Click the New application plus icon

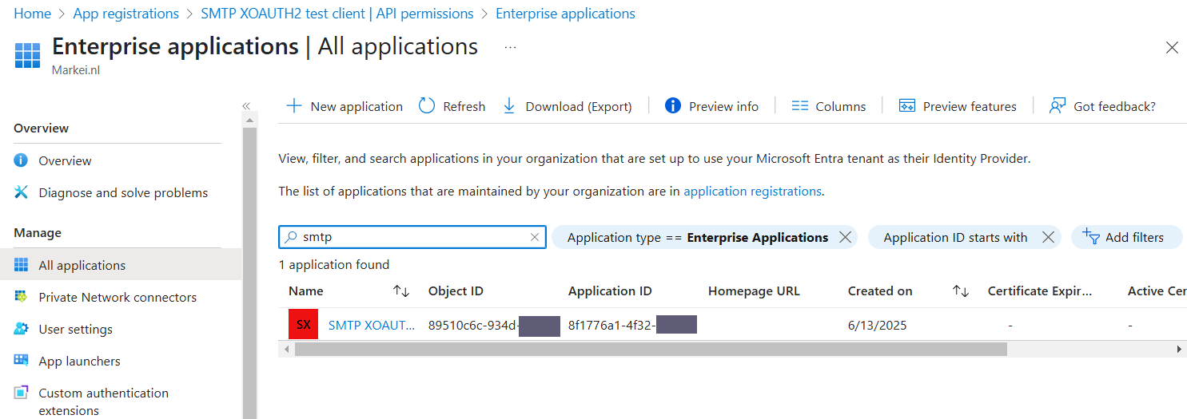(294, 106)
